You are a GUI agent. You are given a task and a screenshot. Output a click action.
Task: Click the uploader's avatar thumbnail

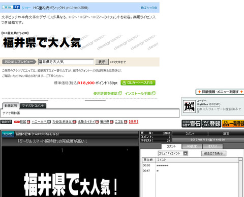tap(190, 106)
